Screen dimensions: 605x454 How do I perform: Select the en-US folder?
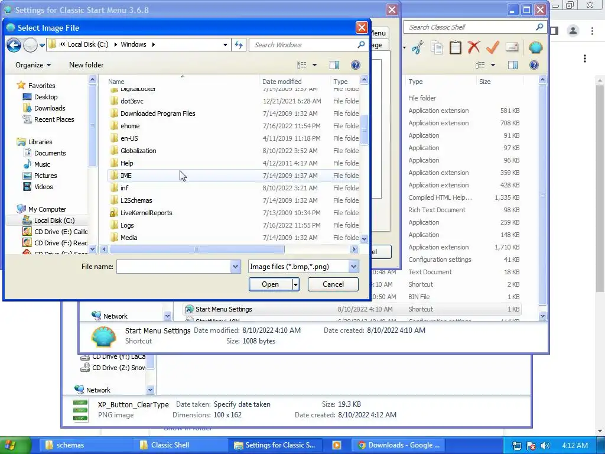pyautogui.click(x=234, y=138)
